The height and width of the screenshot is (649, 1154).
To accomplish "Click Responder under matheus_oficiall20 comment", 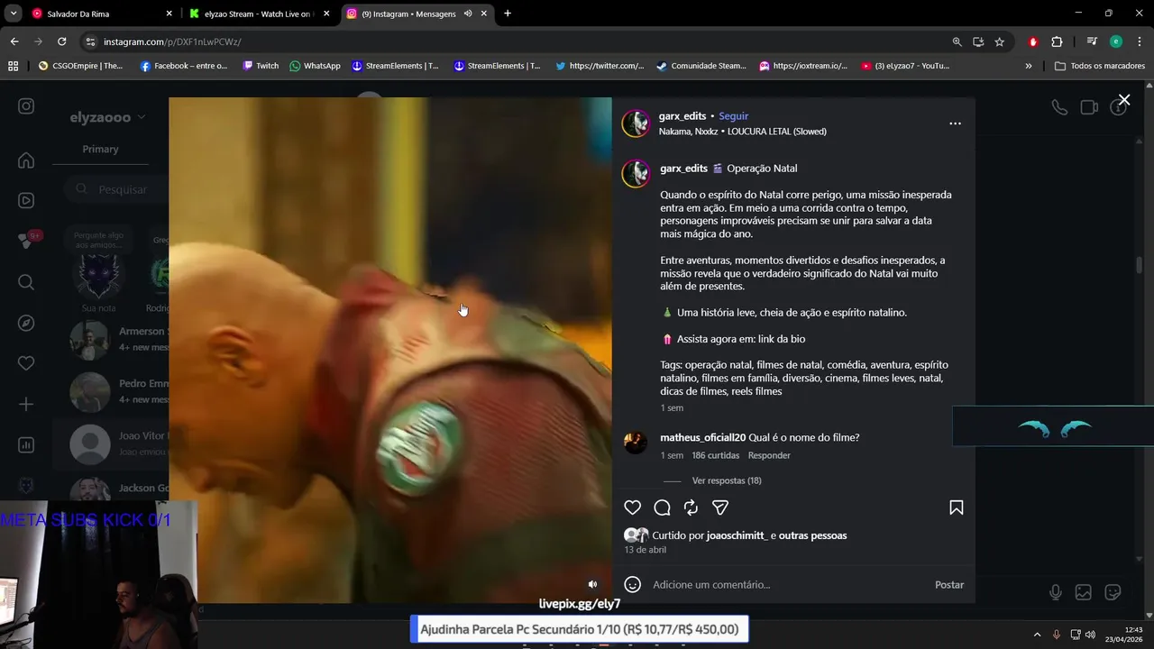I will (x=769, y=455).
